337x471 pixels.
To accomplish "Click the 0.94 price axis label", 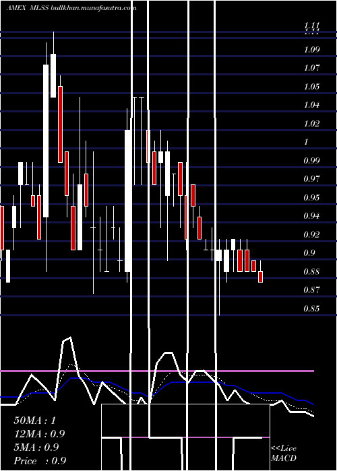I will coord(311,216).
